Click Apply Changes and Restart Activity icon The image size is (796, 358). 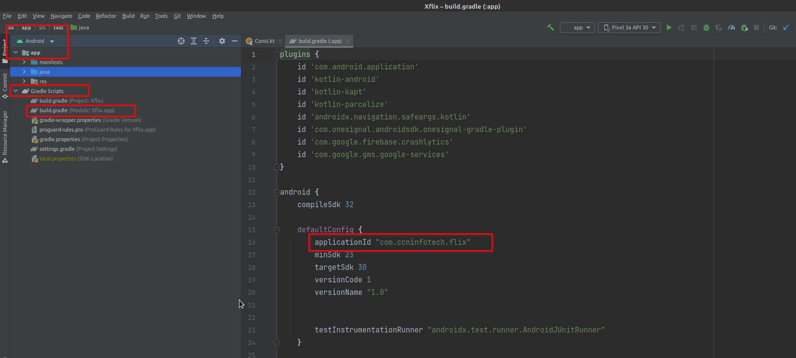681,27
